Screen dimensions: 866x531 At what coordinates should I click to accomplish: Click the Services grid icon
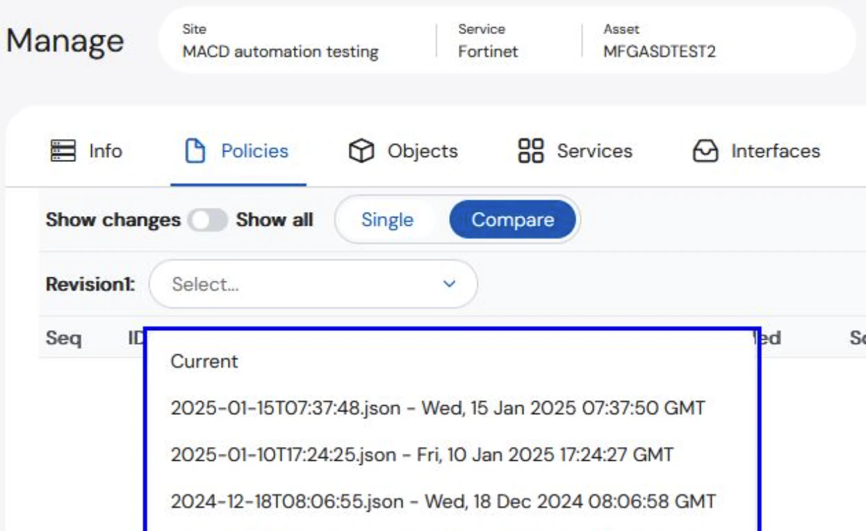(532, 152)
